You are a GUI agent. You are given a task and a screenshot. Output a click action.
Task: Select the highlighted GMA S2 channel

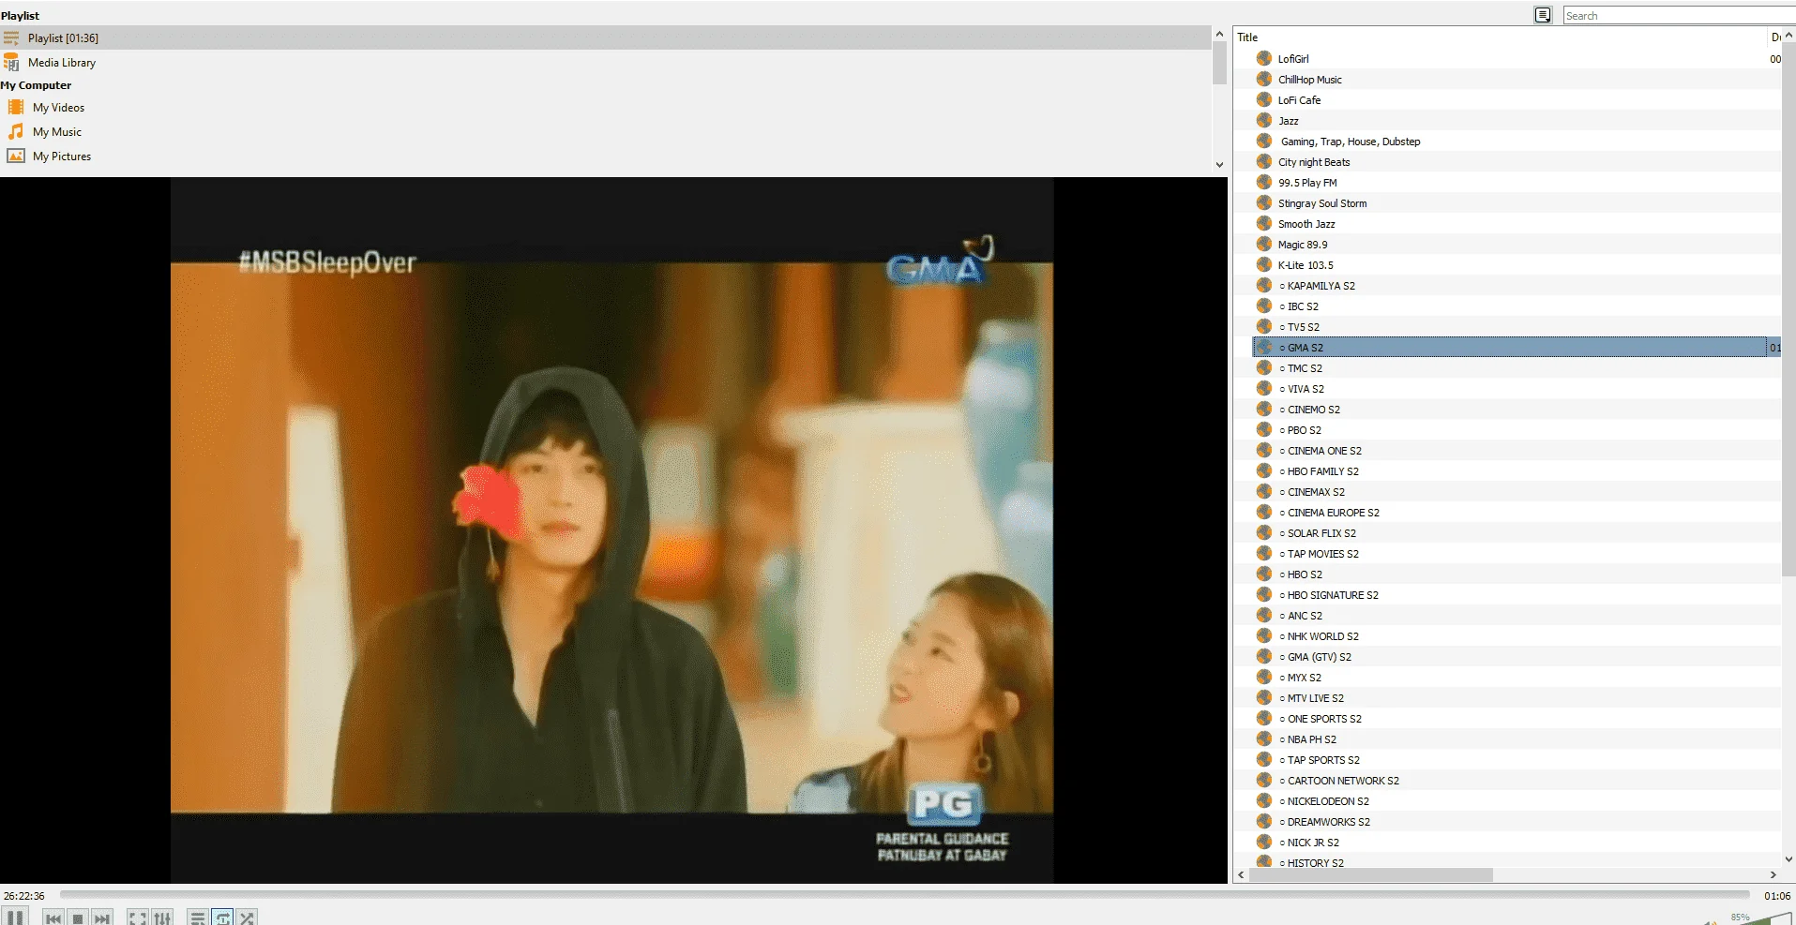click(1517, 348)
